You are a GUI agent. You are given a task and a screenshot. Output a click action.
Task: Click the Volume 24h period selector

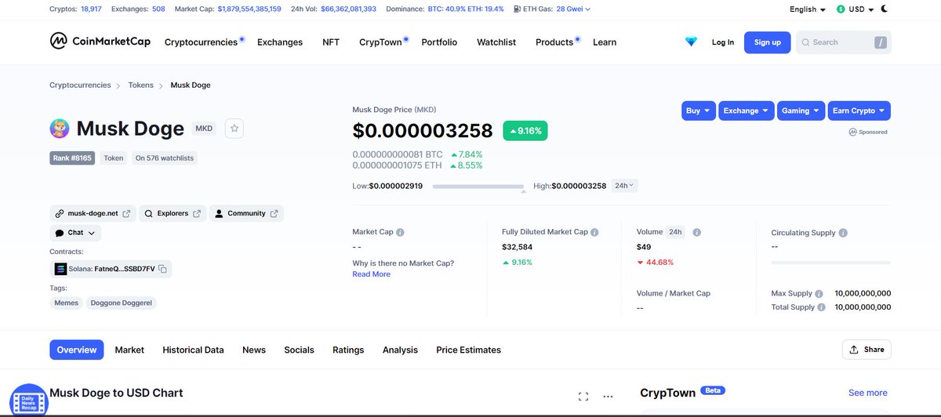pyautogui.click(x=675, y=233)
